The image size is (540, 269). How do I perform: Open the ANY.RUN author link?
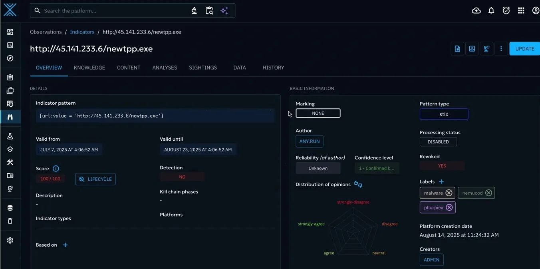pyautogui.click(x=310, y=141)
